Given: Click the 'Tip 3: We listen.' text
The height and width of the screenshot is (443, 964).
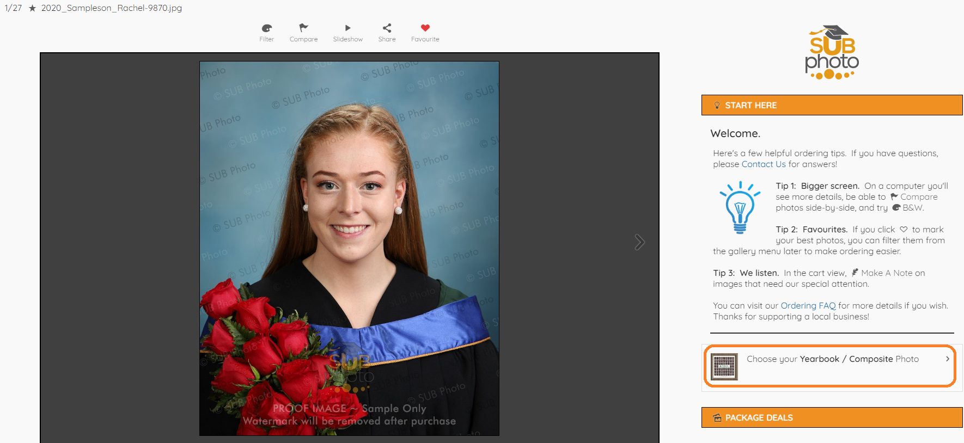Looking at the screenshot, I should point(746,273).
